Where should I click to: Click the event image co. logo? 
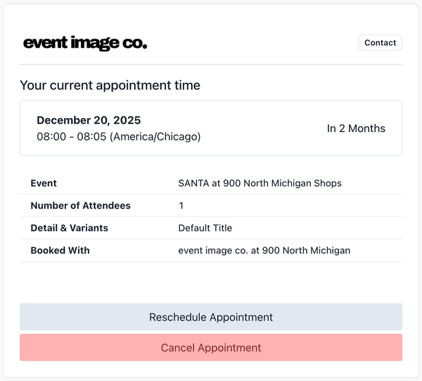tap(85, 43)
